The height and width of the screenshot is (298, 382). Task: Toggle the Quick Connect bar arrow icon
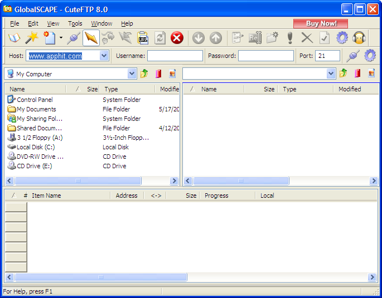91,38
